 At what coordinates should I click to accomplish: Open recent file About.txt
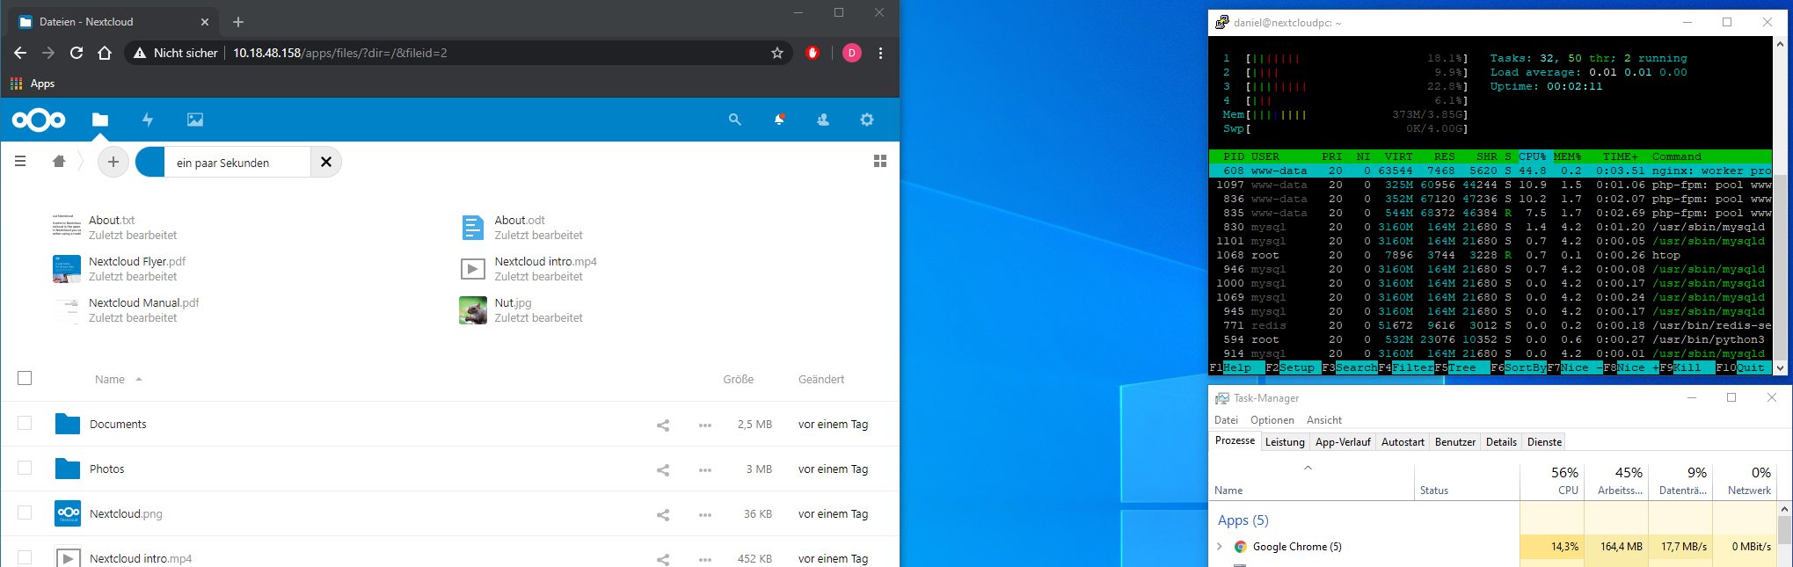pyautogui.click(x=112, y=221)
